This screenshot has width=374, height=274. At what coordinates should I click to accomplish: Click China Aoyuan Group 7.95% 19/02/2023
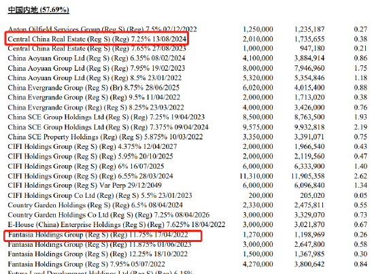click(x=97, y=68)
